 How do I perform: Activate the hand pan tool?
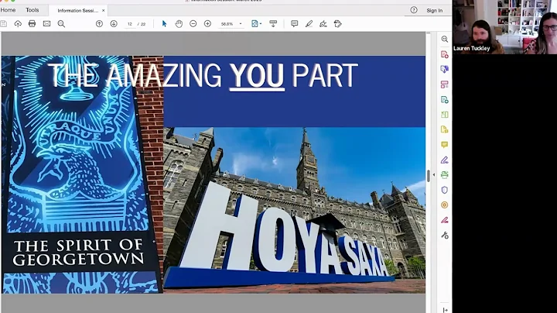click(x=179, y=24)
